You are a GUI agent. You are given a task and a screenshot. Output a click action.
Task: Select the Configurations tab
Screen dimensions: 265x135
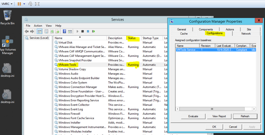pyautogui.click(x=215, y=33)
